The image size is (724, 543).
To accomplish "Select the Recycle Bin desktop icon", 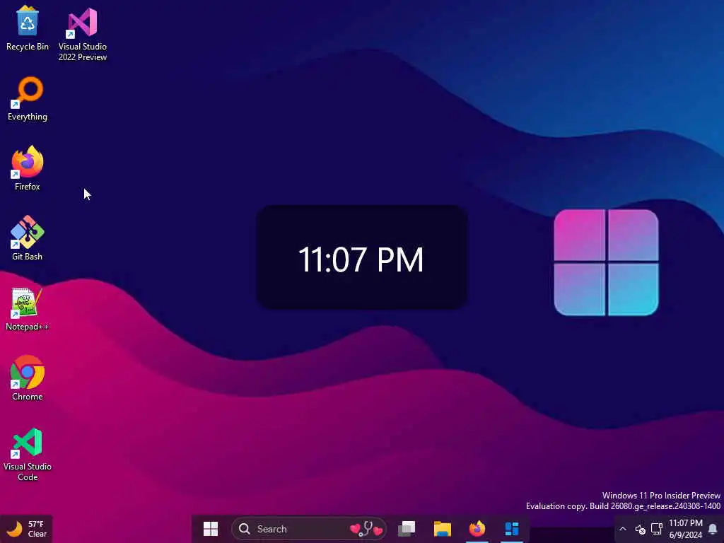I will (x=28, y=28).
